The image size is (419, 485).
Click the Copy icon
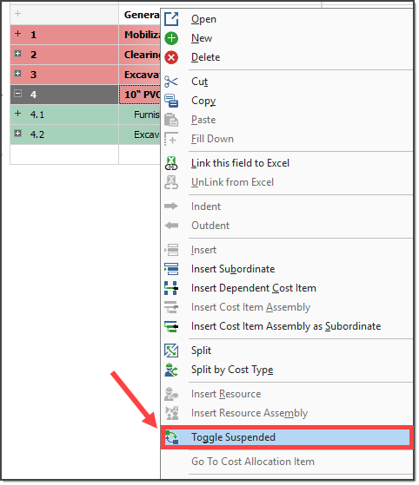tap(171, 101)
